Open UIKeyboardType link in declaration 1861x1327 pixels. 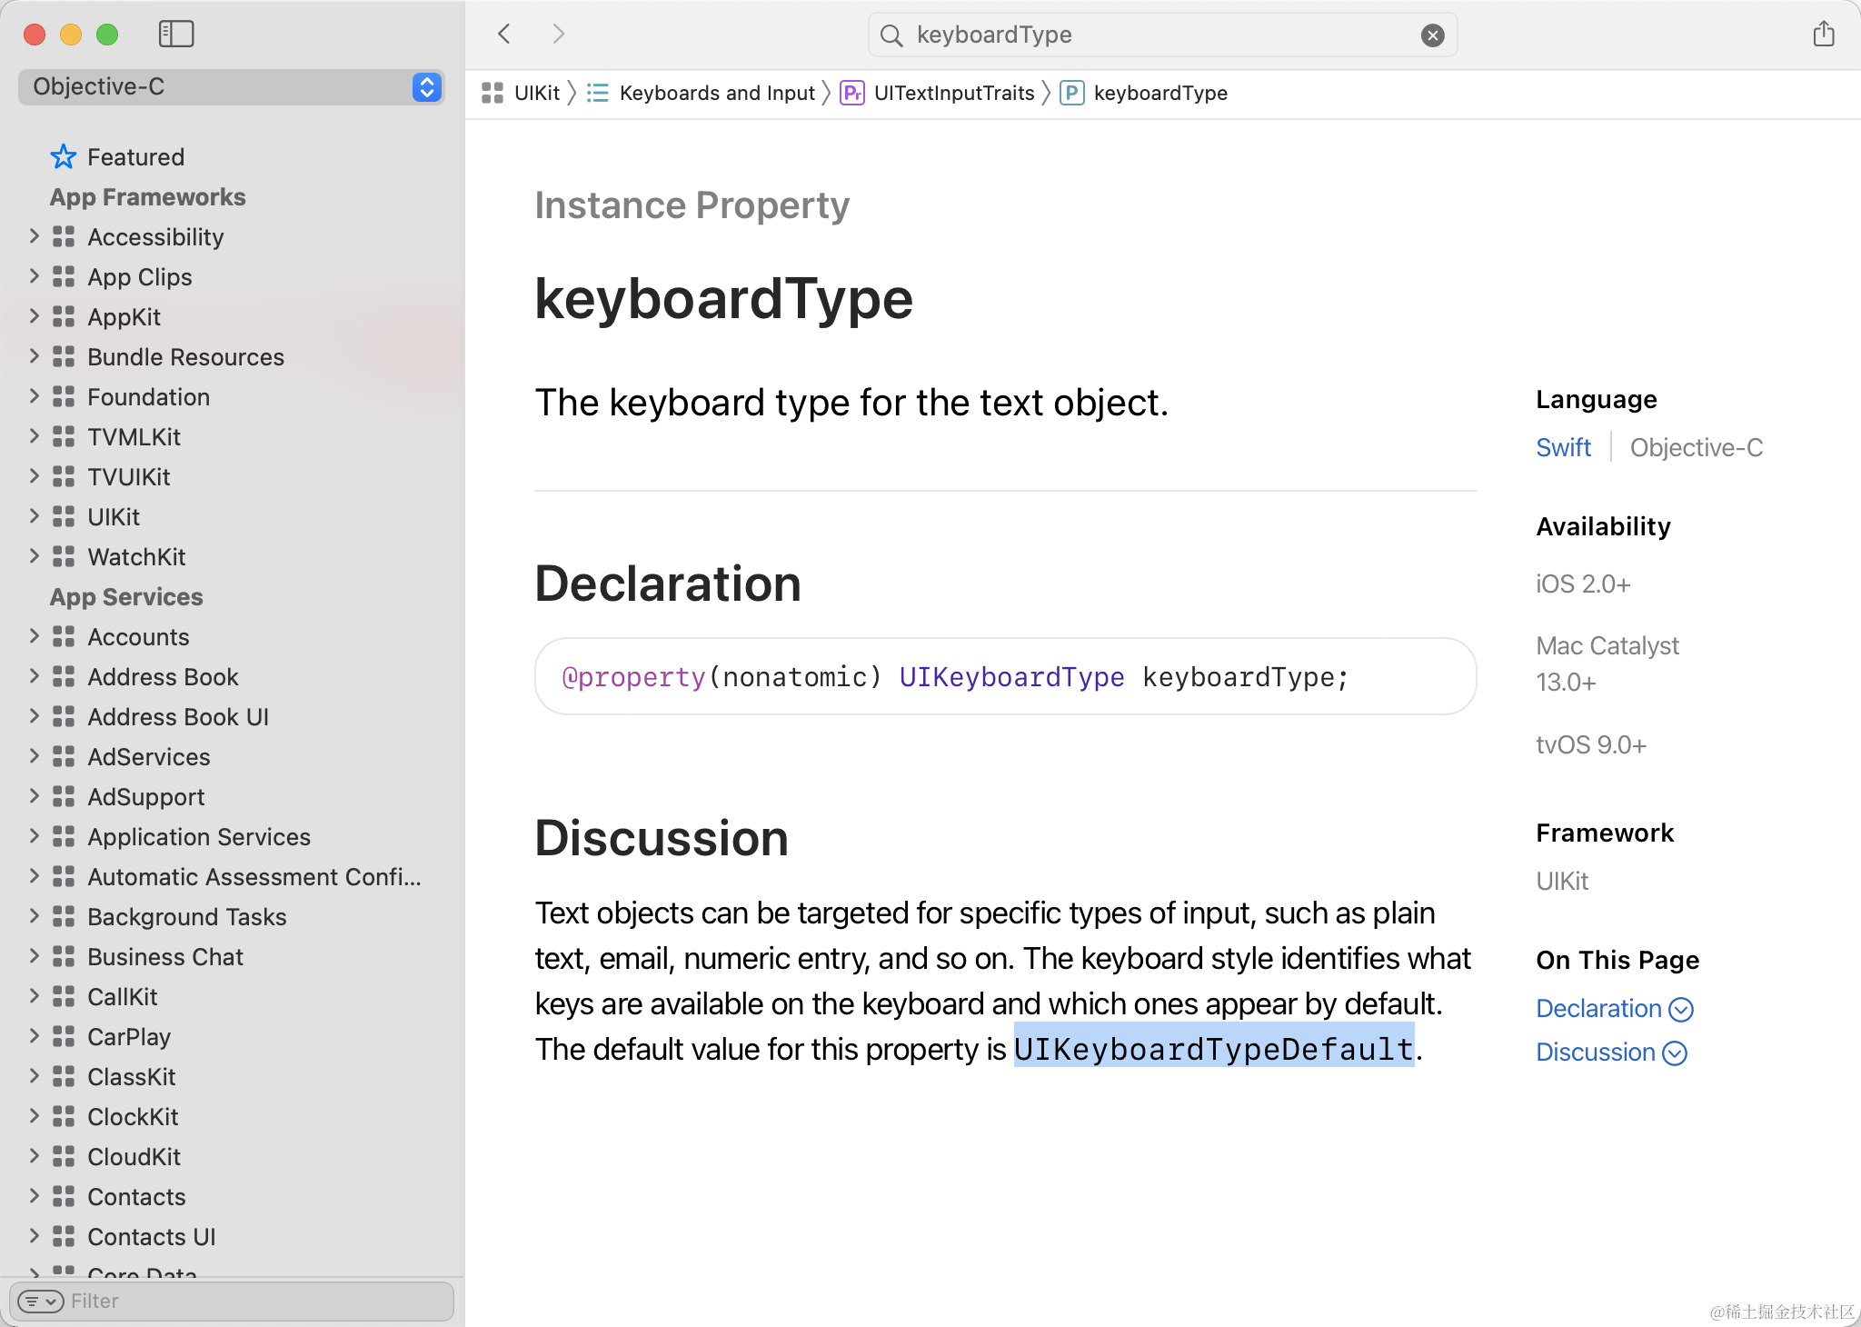coord(1011,677)
